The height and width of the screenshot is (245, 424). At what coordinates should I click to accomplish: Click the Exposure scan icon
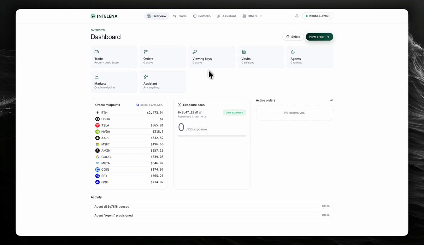[x=179, y=105]
